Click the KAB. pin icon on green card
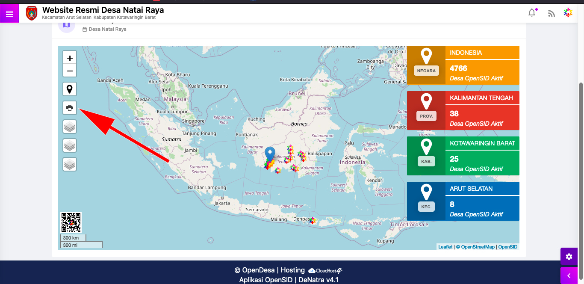Image resolution: width=584 pixels, height=284 pixels. coord(426,147)
